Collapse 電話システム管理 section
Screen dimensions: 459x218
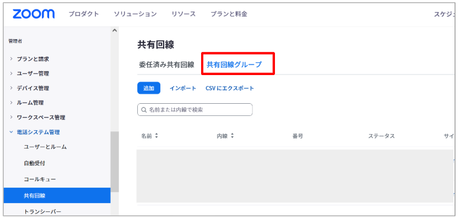pos(12,132)
